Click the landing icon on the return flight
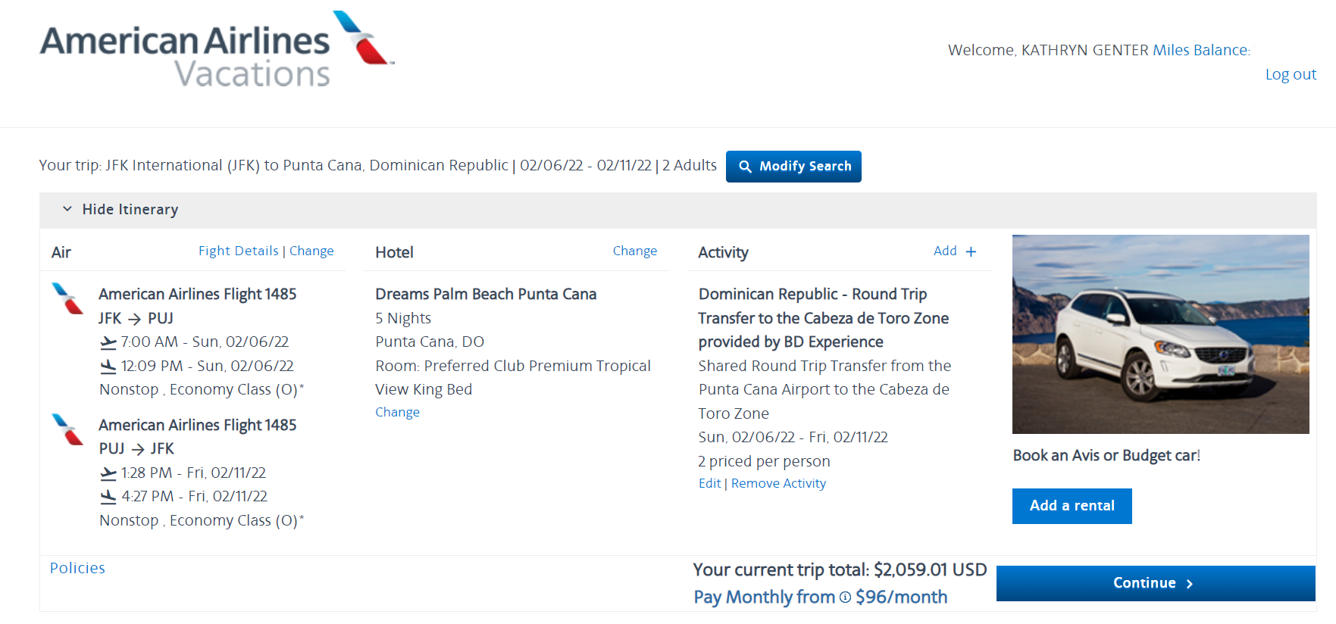1336x624 pixels. pyautogui.click(x=108, y=496)
